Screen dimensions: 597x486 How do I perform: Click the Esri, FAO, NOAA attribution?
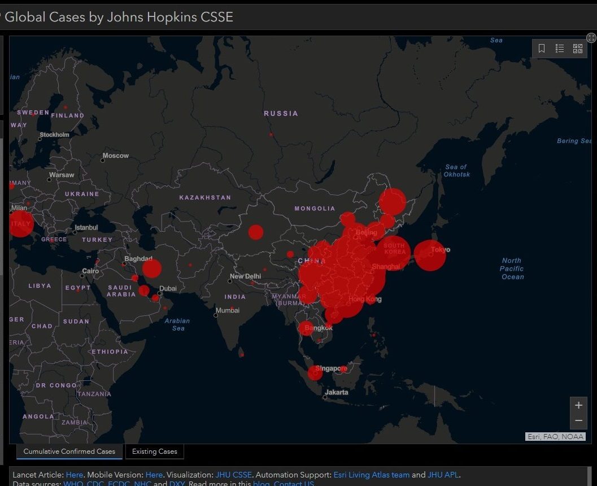click(555, 436)
